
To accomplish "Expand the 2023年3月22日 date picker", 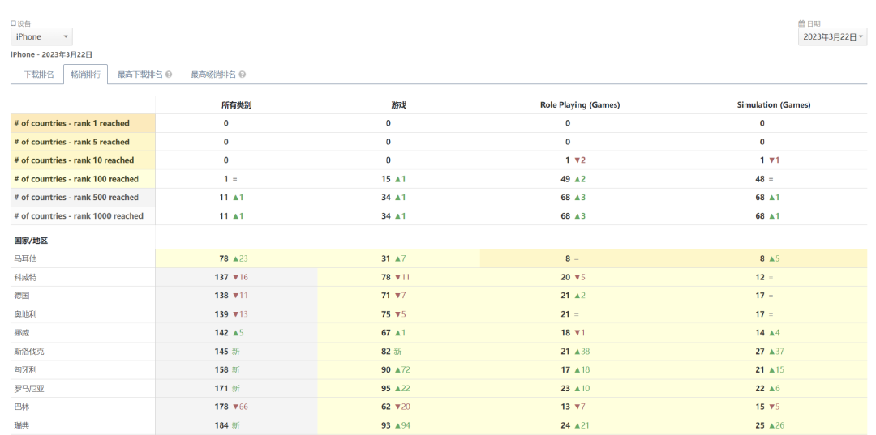I will [x=832, y=37].
